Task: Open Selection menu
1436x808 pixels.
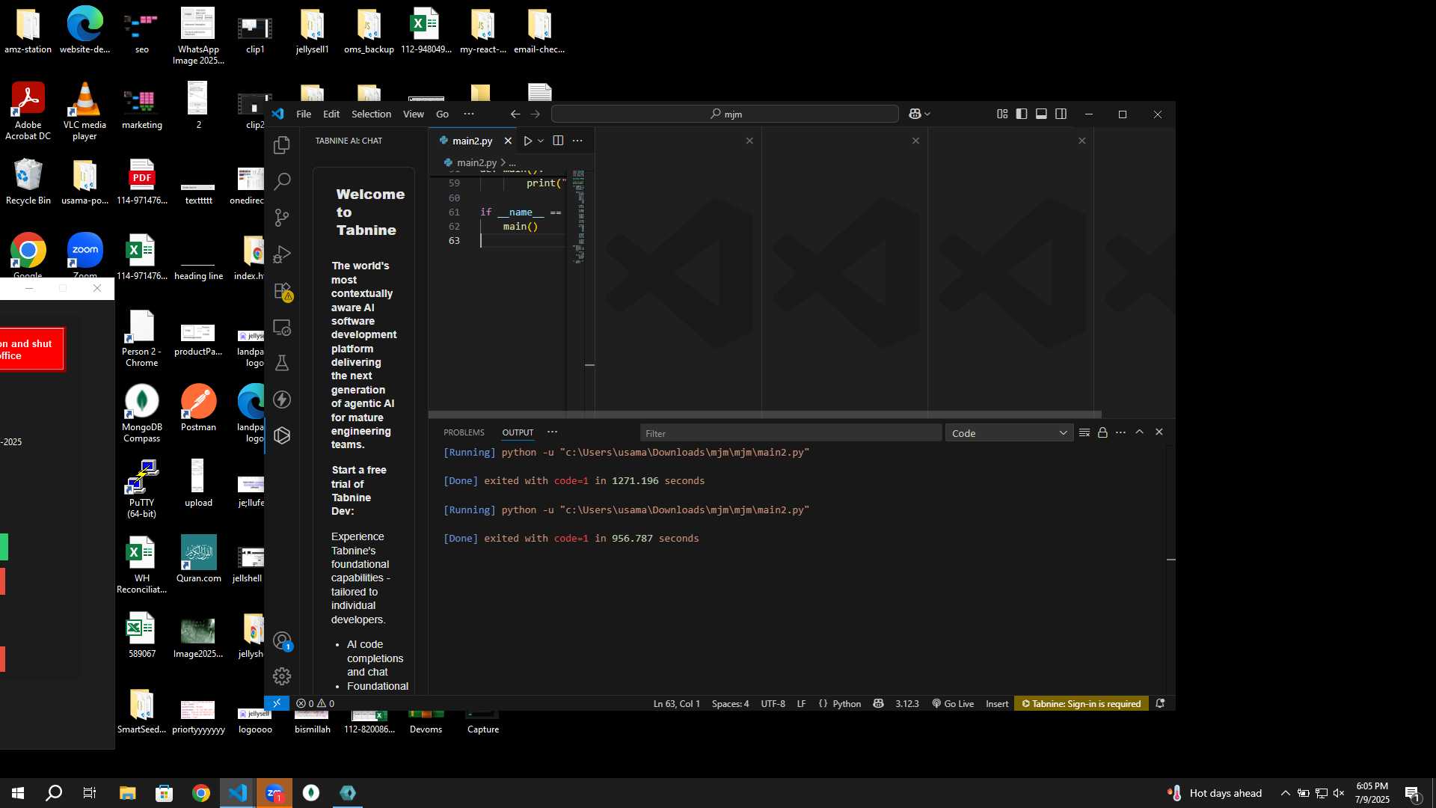Action: pyautogui.click(x=371, y=114)
